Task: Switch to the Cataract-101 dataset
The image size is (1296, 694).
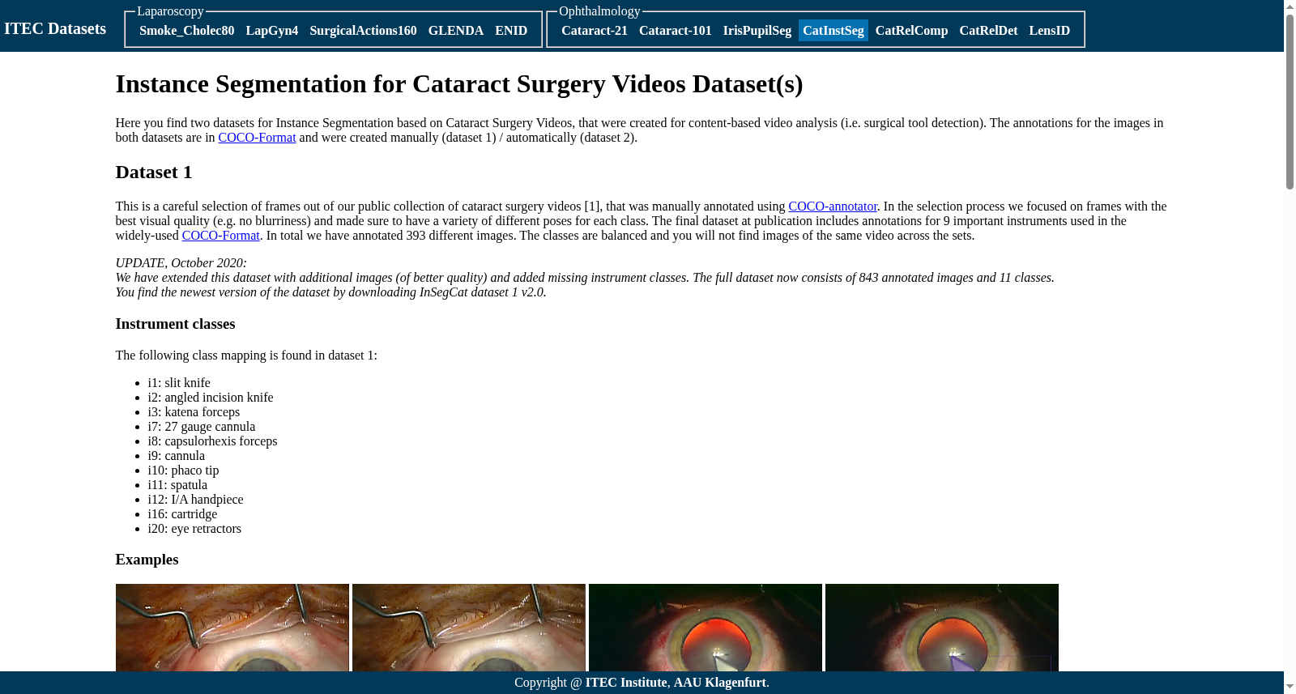Action: click(x=676, y=31)
